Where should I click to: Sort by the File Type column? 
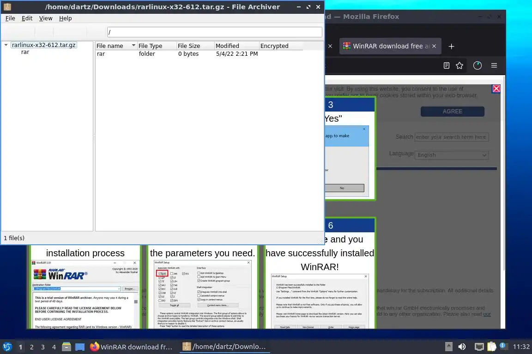(157, 46)
